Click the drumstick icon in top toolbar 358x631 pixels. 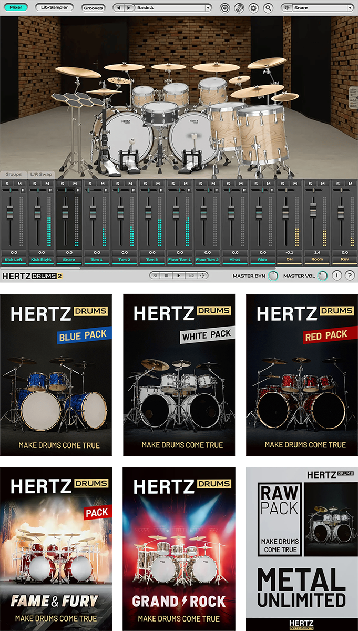pos(239,8)
